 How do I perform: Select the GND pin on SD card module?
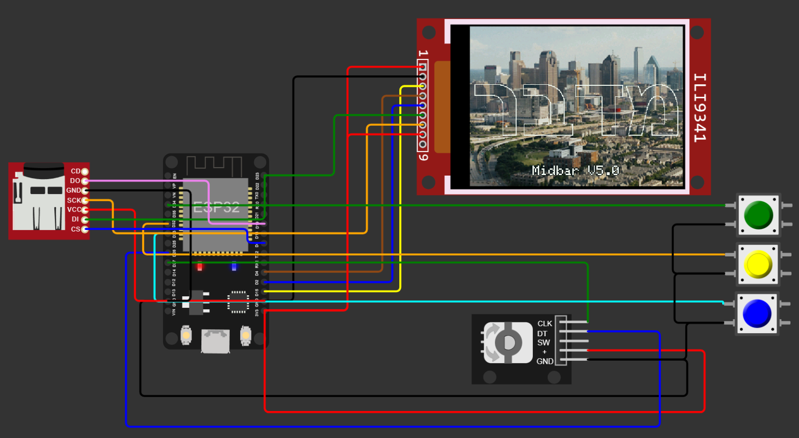click(x=85, y=191)
